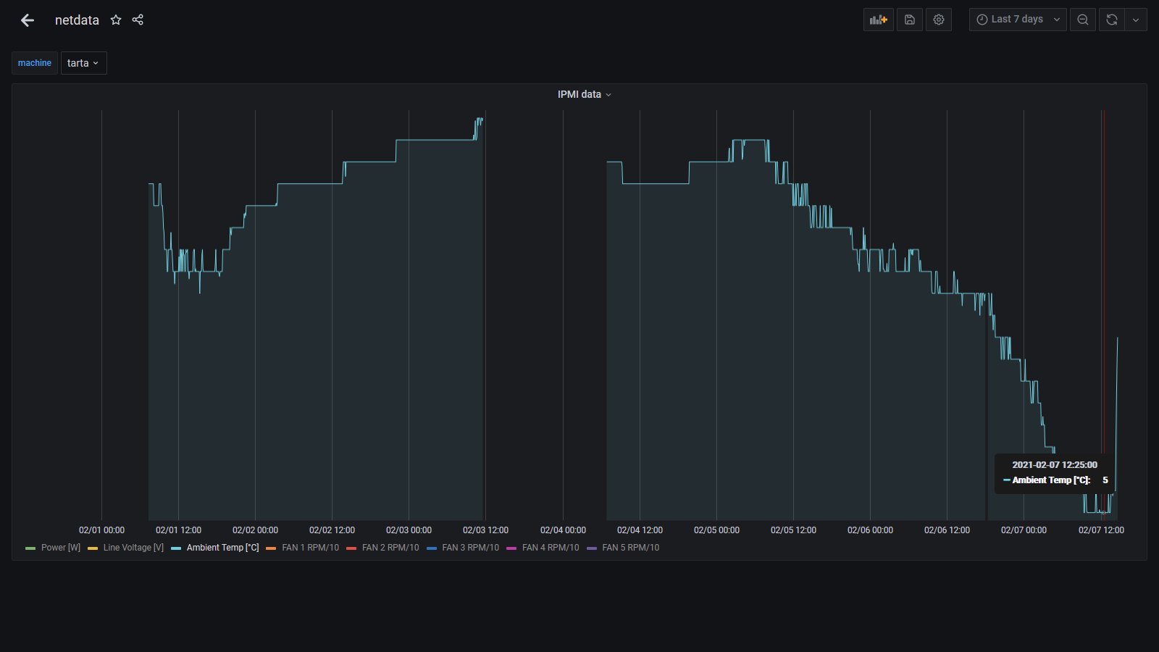Image resolution: width=1159 pixels, height=652 pixels.
Task: Open dashboard settings with the gear icon
Action: coord(939,20)
